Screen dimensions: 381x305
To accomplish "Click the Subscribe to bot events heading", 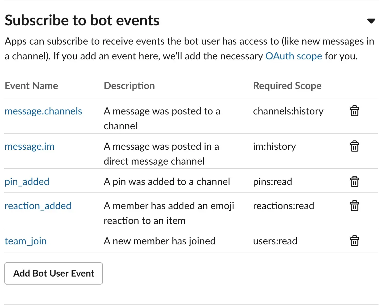I will (82, 20).
